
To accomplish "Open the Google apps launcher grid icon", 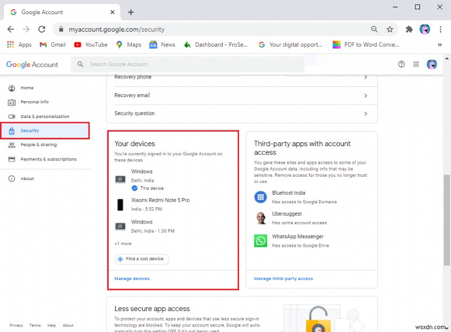I will [416, 64].
